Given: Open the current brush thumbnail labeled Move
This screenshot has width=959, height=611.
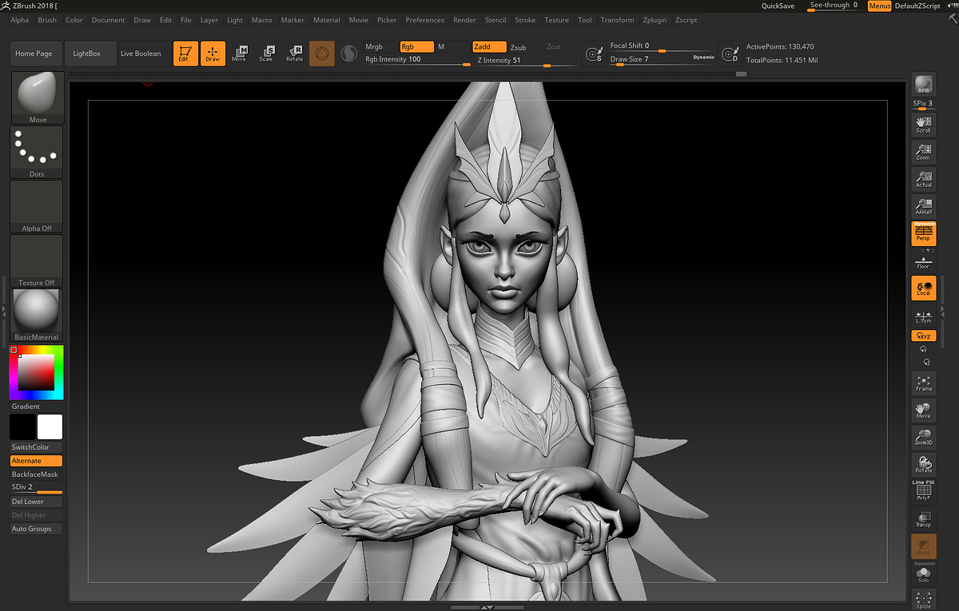Looking at the screenshot, I should coord(37,97).
